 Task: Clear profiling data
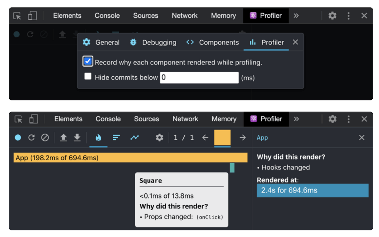(45, 138)
